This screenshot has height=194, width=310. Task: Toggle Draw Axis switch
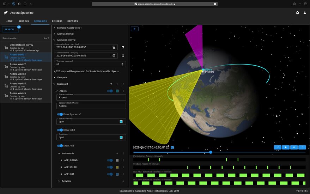[x=60, y=146]
